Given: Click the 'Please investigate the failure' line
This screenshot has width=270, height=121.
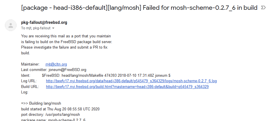Looking at the screenshot, I should click(64, 47).
